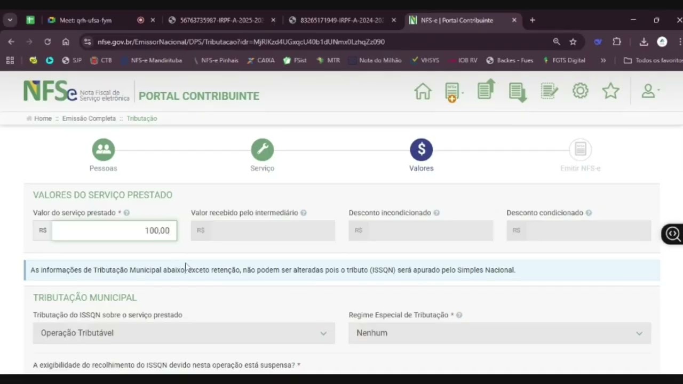Show help for Valor do serviço prestado
This screenshot has width=683, height=384.
(x=126, y=213)
